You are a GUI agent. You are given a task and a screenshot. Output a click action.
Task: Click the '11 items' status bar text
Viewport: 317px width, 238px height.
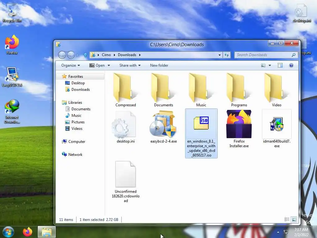point(66,220)
